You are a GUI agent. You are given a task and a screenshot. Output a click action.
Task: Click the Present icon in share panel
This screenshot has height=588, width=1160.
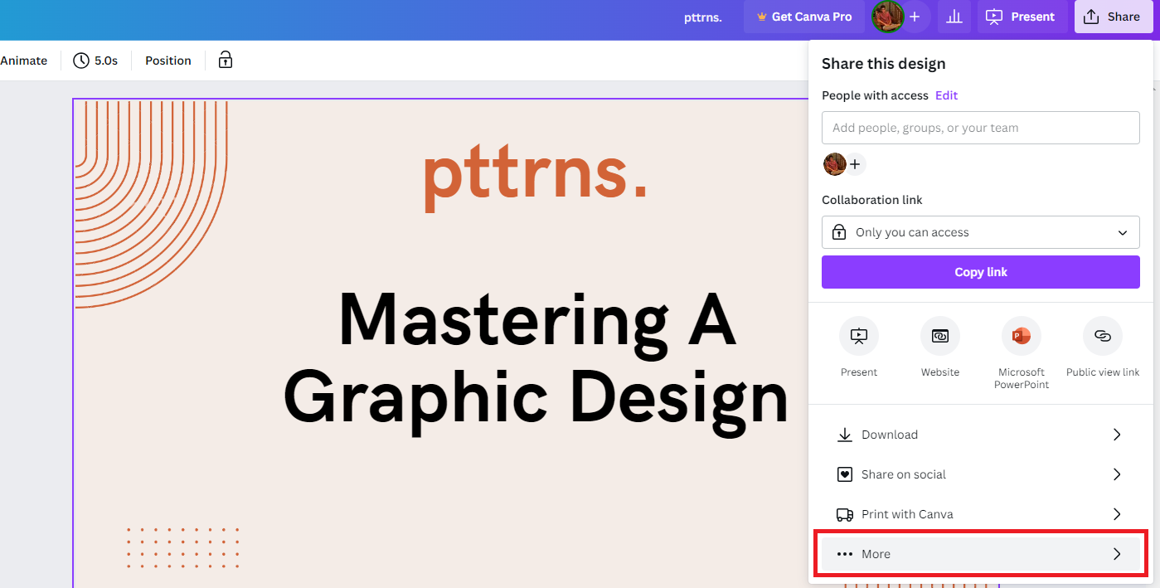[x=858, y=336]
